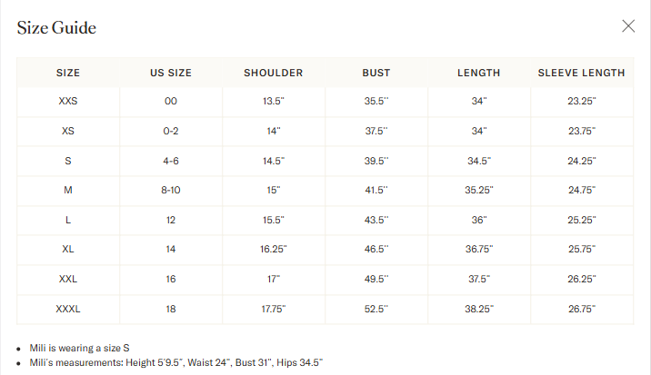This screenshot has width=651, height=375.
Task: Click the LENGTH column header
Action: tap(479, 73)
